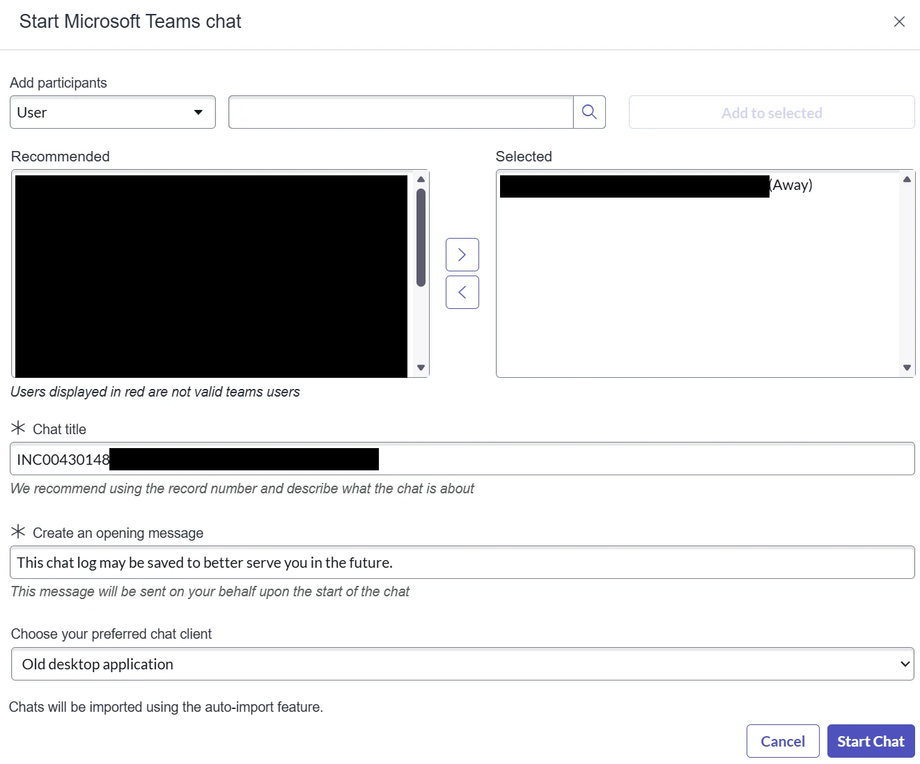
Task: Click the 'Recommended' list heading
Action: point(61,157)
